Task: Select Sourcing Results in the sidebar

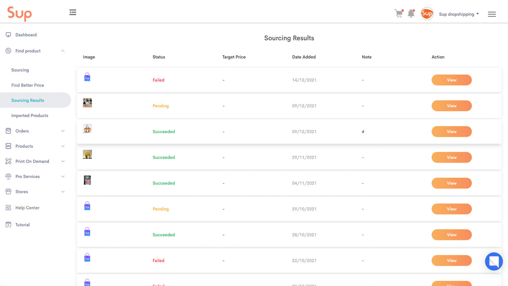Action: 28,100
